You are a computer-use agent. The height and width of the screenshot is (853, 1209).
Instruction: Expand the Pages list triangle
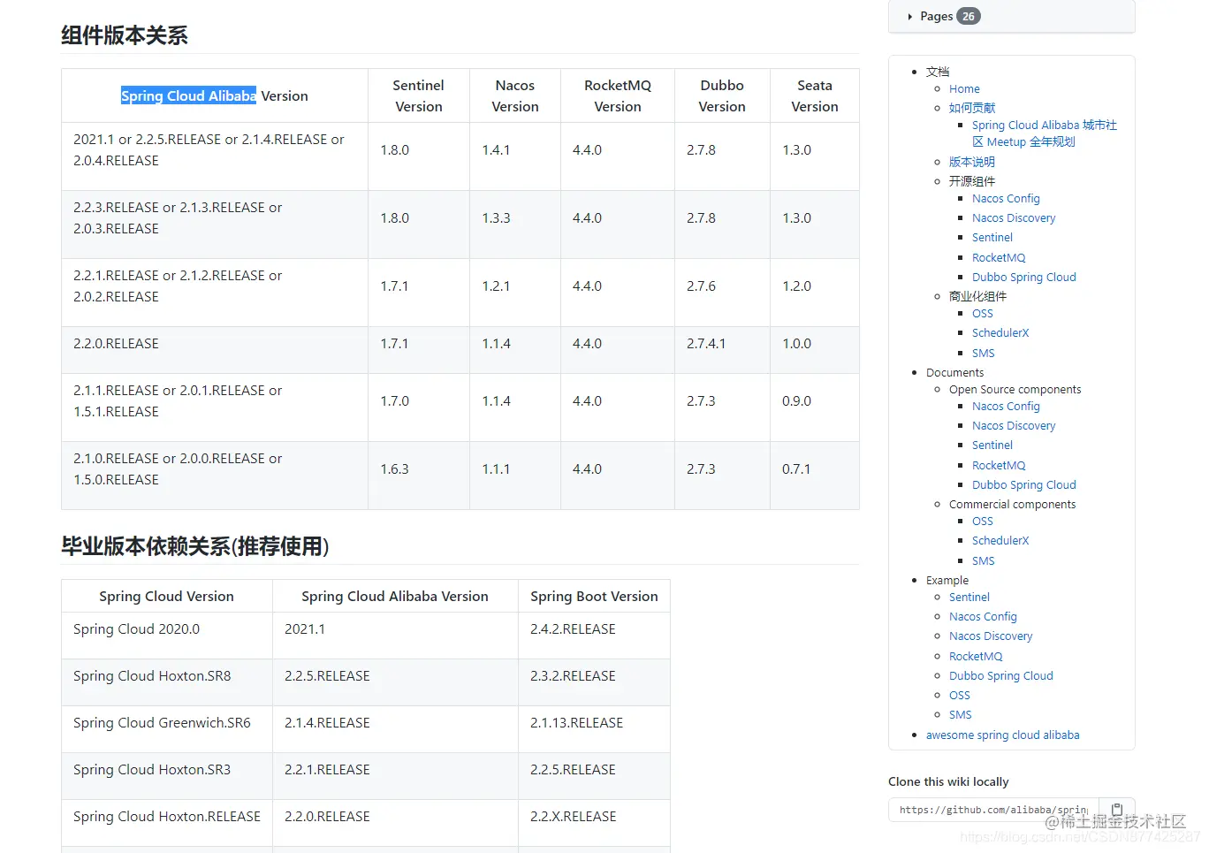pyautogui.click(x=910, y=17)
